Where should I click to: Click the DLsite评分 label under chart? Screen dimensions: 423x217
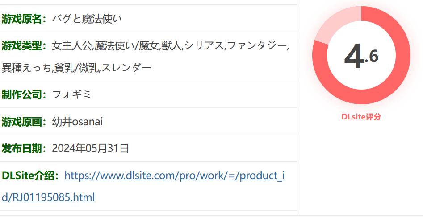coord(361,117)
